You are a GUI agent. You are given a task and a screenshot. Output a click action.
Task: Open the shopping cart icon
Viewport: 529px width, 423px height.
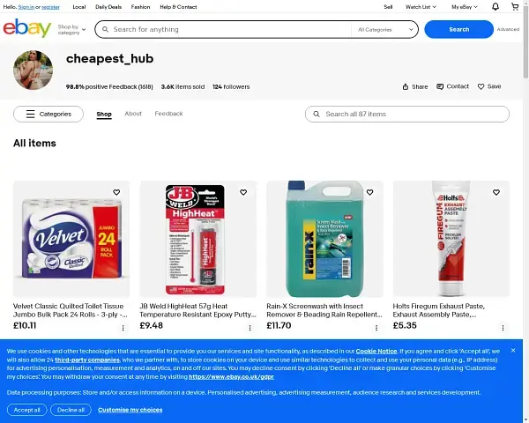pyautogui.click(x=515, y=7)
